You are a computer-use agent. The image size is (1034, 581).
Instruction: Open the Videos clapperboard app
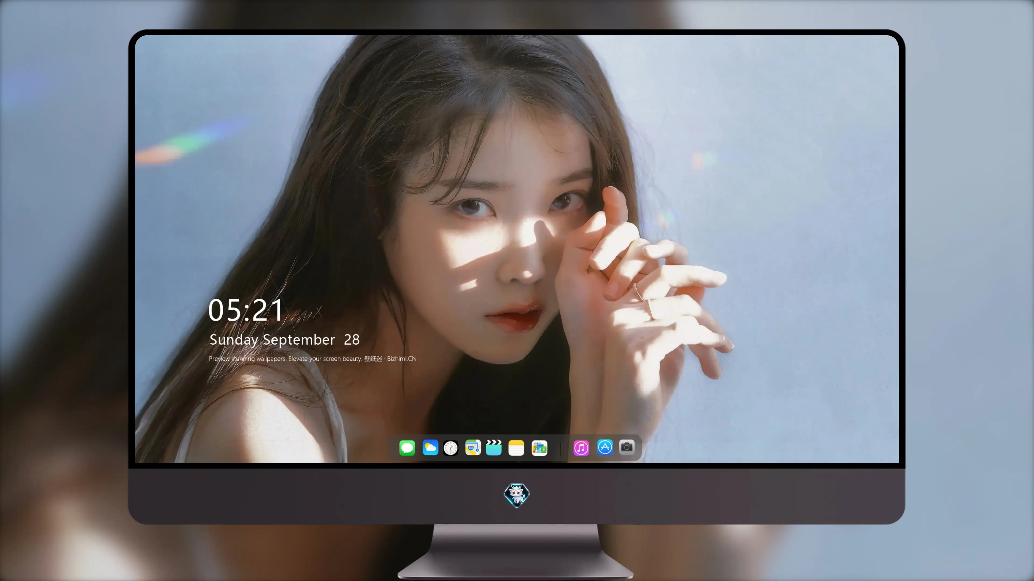click(x=494, y=448)
